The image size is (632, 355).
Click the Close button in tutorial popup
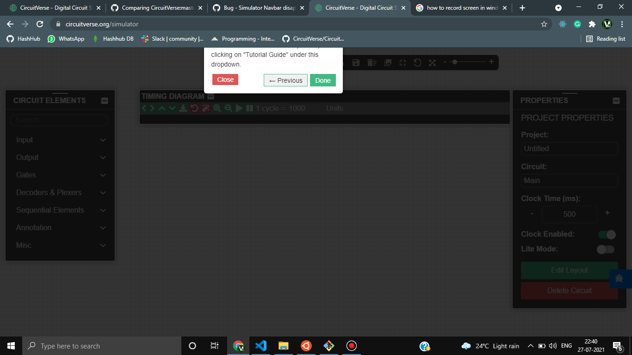pyautogui.click(x=225, y=80)
